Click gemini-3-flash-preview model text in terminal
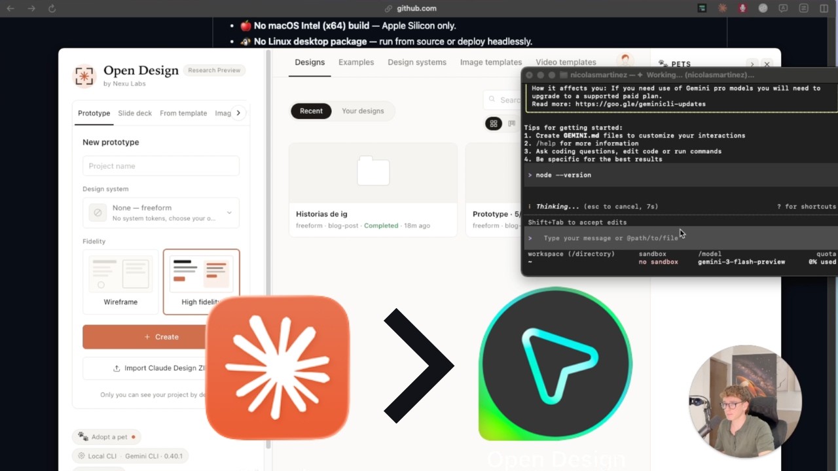 741,262
